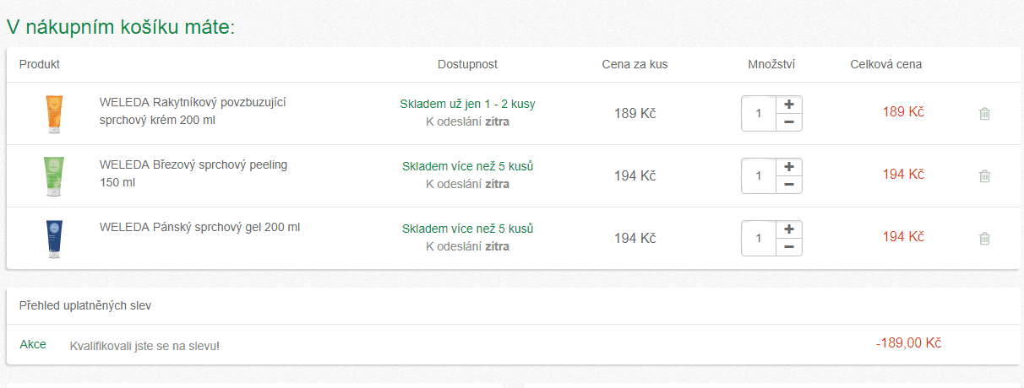Screen dimensions: 1024x388
Task: Open WELEDA Rakytníkový povzbuzující sprchový krém link
Action: coord(193,110)
